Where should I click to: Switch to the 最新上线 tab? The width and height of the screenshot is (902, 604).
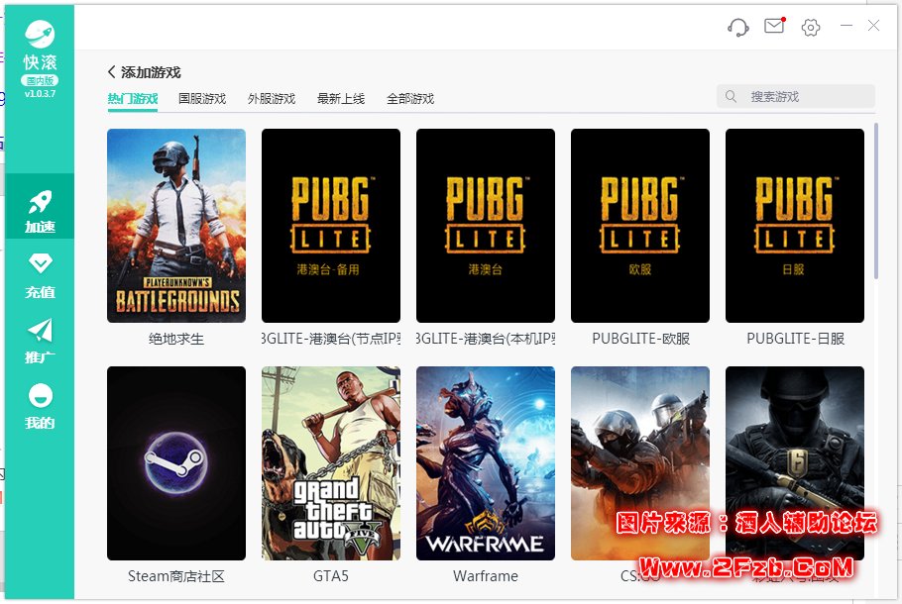pyautogui.click(x=341, y=99)
